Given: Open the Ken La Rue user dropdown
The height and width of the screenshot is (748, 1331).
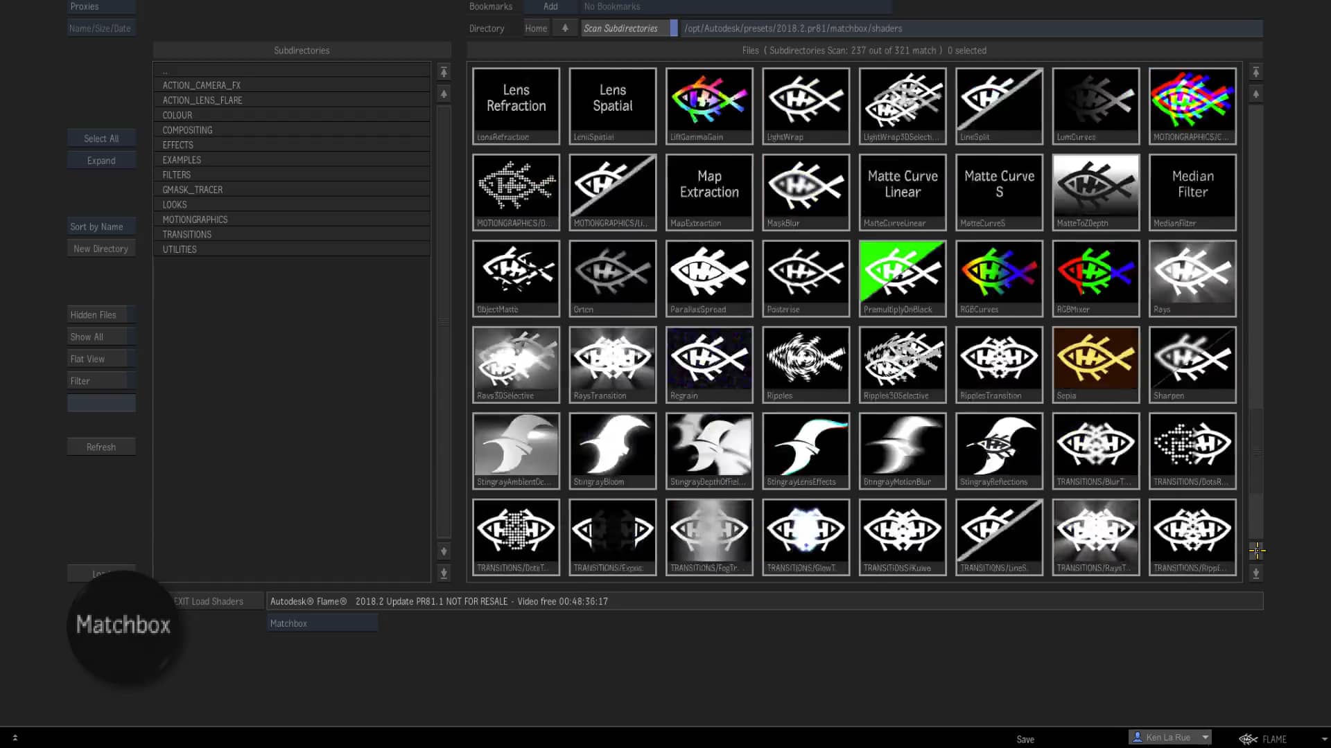Looking at the screenshot, I should point(1169,738).
